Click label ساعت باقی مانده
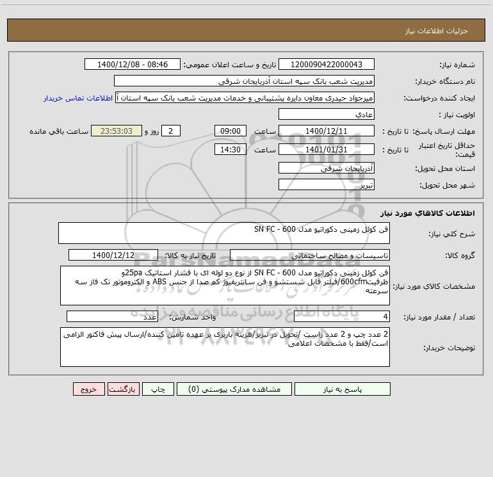The width and height of the screenshot is (493, 477). coord(59,131)
